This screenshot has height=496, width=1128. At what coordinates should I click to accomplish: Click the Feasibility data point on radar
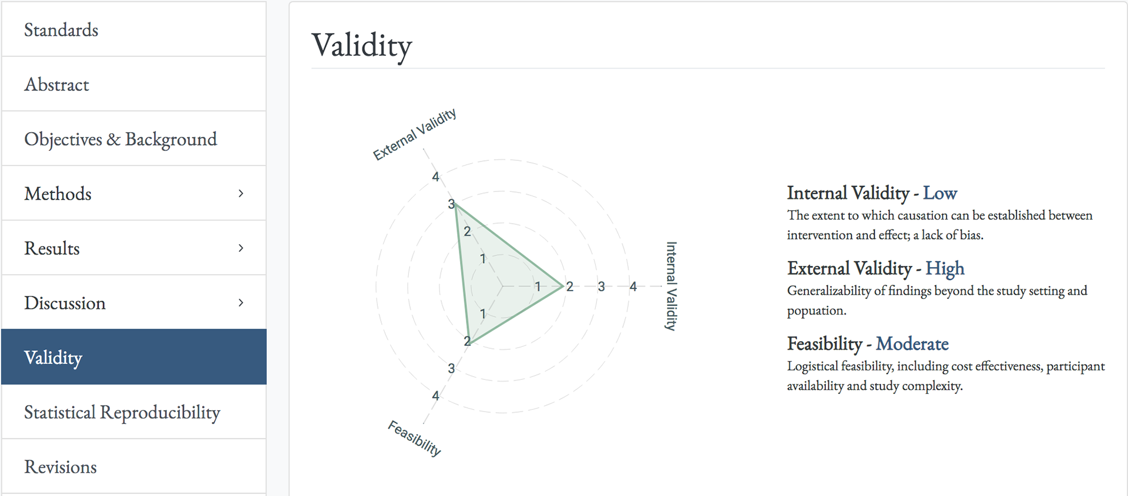click(x=469, y=342)
